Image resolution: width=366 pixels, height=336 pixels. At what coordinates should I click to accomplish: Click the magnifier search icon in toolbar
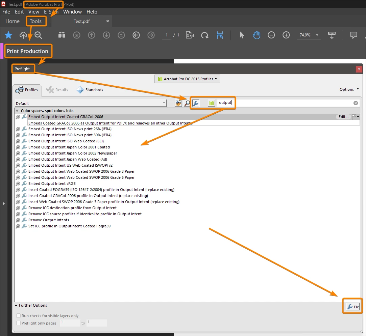(x=38, y=35)
